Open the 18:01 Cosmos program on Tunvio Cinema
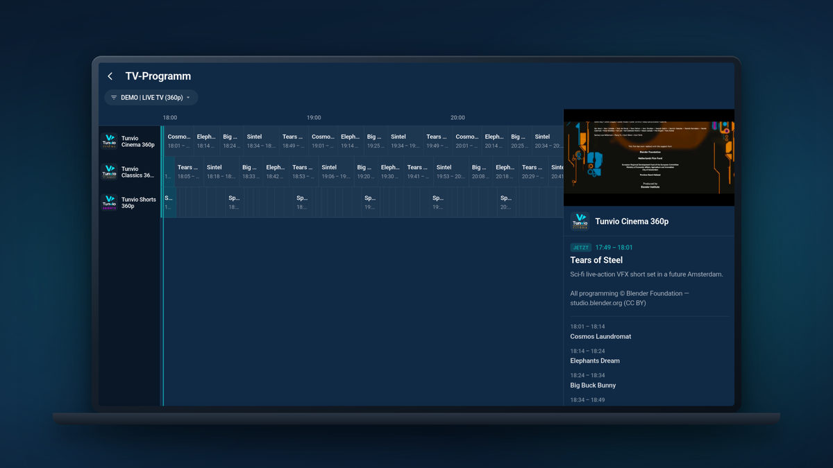The image size is (833, 468). pyautogui.click(x=179, y=141)
